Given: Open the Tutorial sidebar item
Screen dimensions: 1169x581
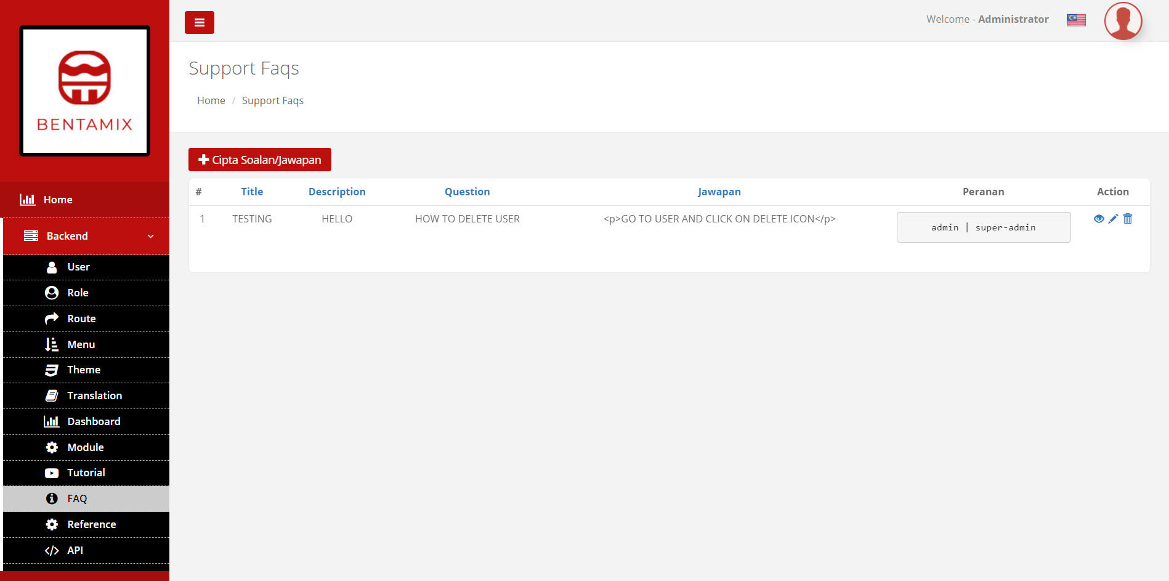Looking at the screenshot, I should (x=86, y=473).
